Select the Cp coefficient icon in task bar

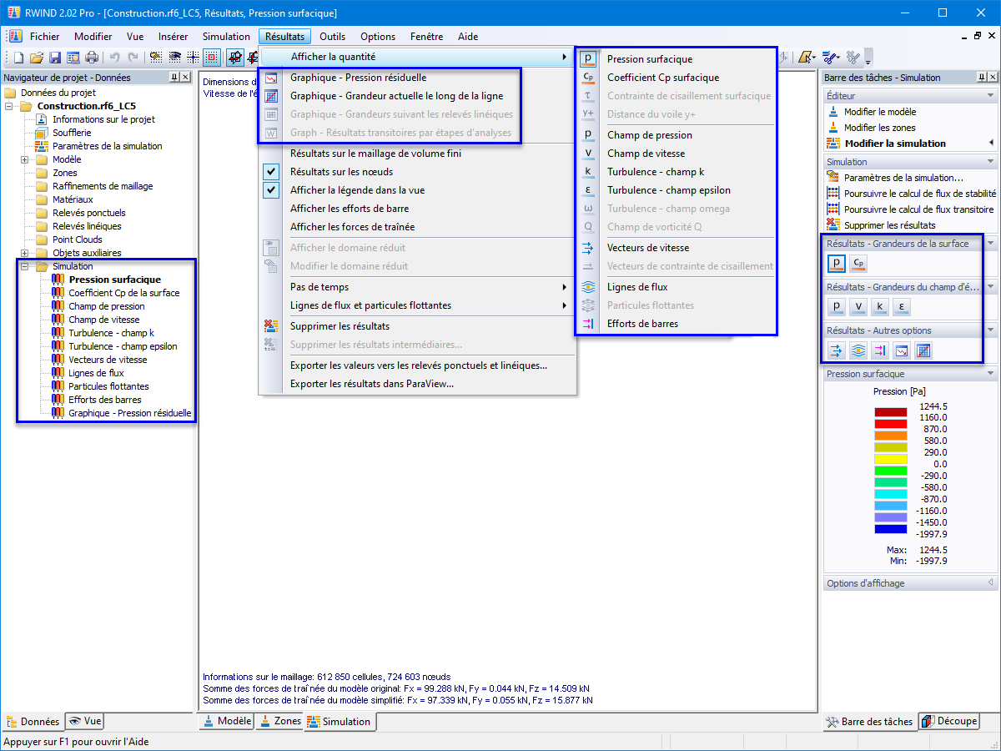(858, 264)
